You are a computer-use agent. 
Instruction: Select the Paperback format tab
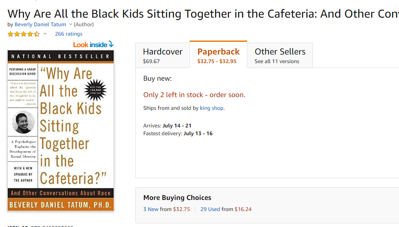click(218, 55)
